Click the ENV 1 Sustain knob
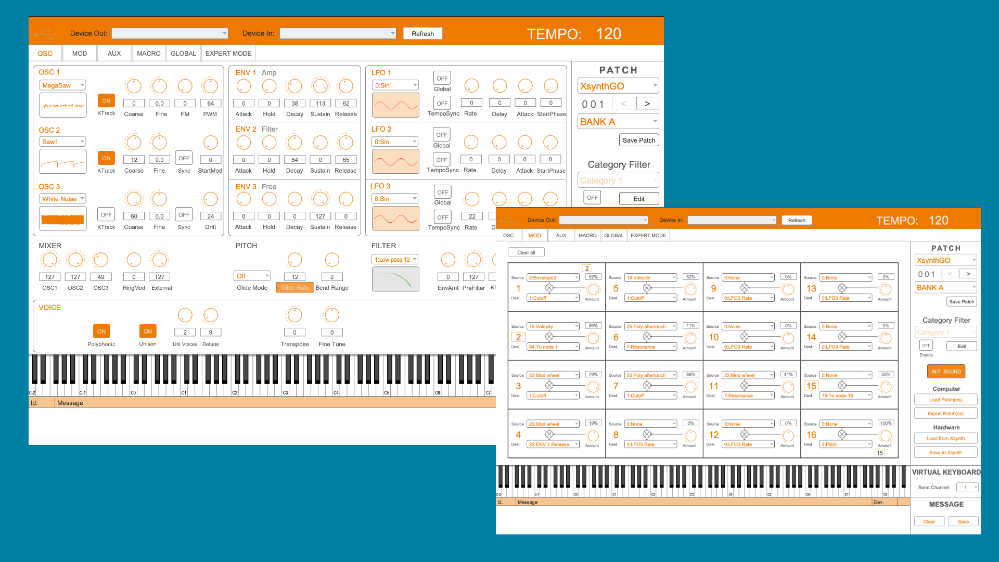 click(321, 86)
